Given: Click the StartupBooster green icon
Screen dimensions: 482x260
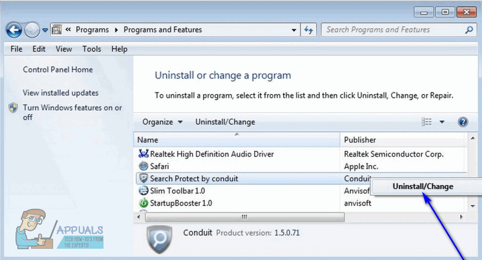Looking at the screenshot, I should 144,203.
